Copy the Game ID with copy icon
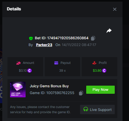This screenshot has width=129, height=121. pyautogui.click(x=81, y=93)
